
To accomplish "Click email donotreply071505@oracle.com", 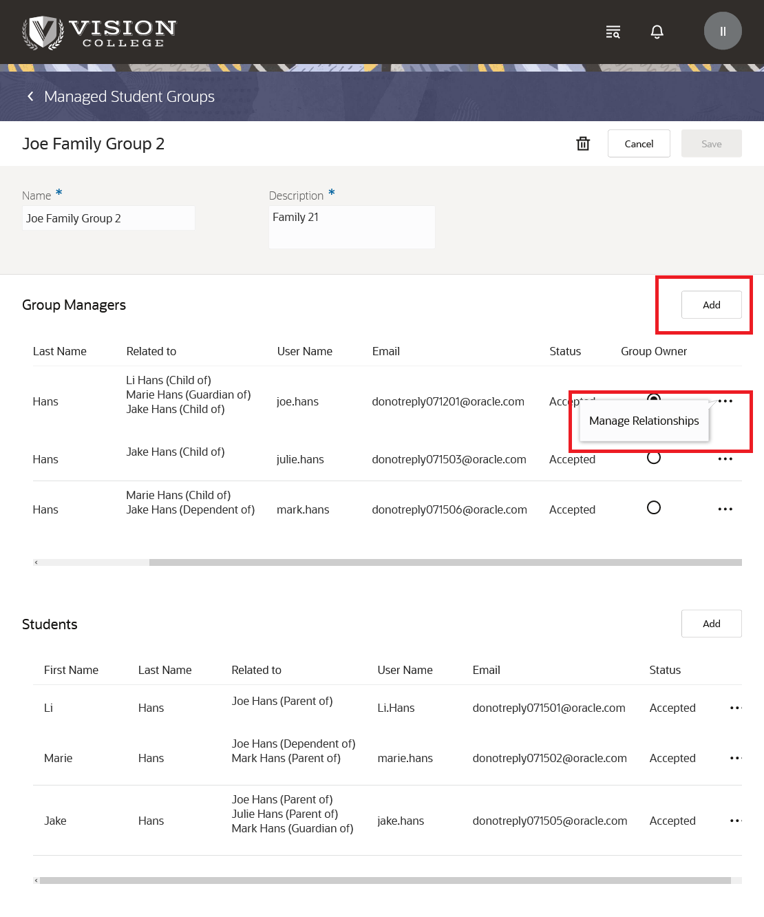I will click(x=550, y=821).
